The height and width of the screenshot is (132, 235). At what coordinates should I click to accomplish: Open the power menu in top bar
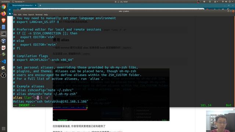click(229, 1)
